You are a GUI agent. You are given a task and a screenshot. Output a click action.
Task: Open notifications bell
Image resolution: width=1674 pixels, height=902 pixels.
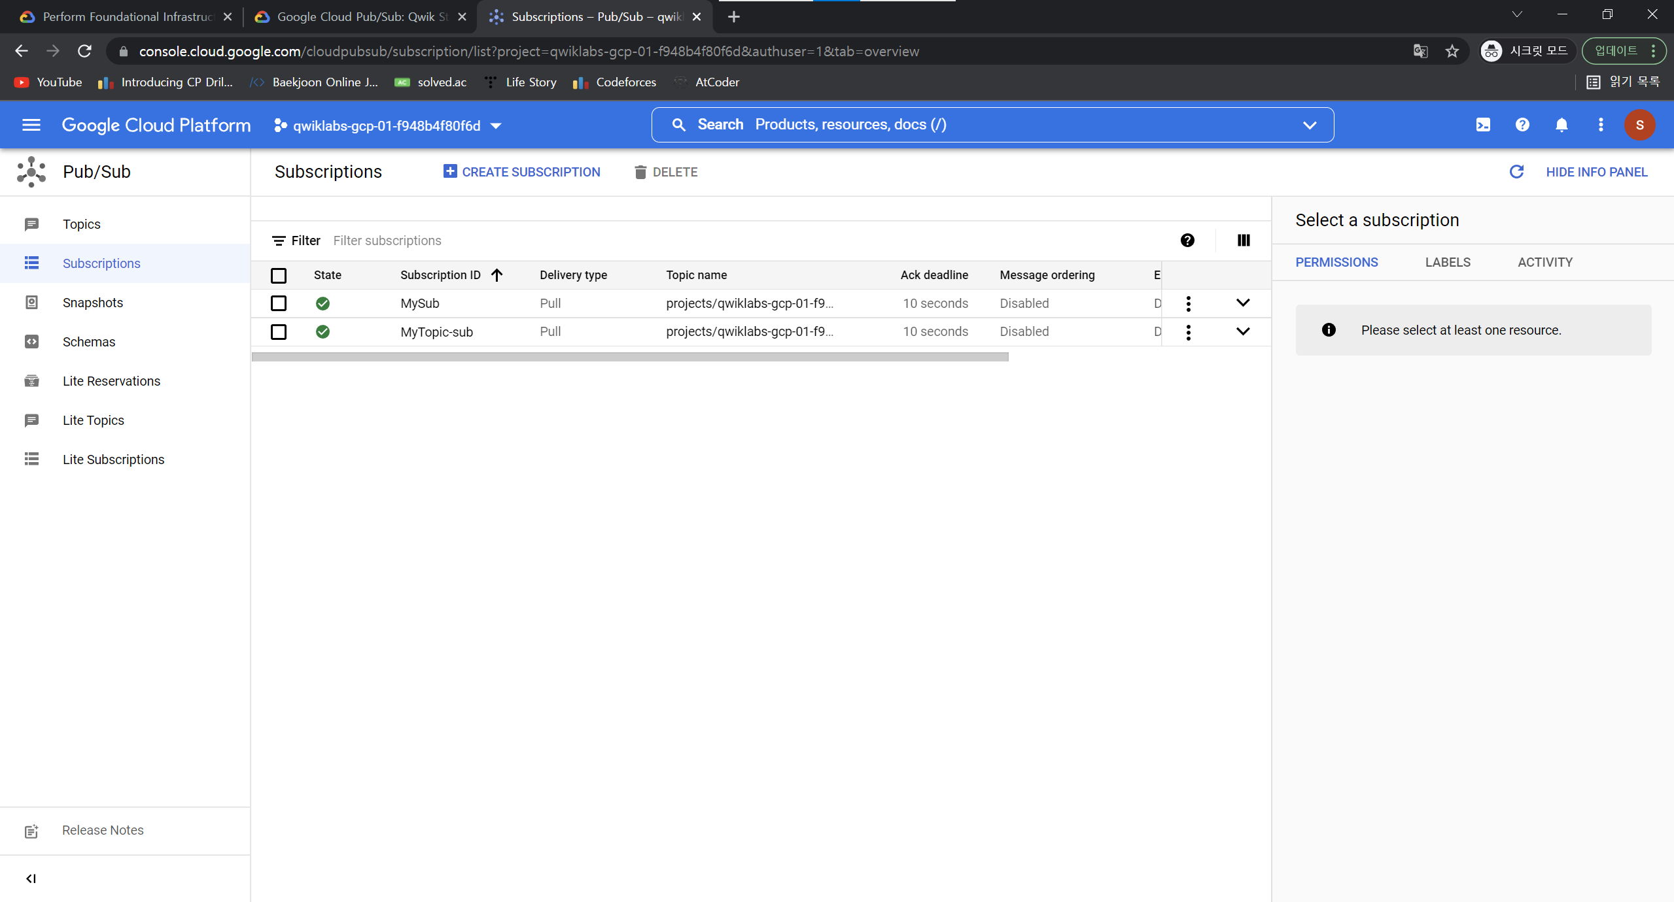click(x=1561, y=125)
